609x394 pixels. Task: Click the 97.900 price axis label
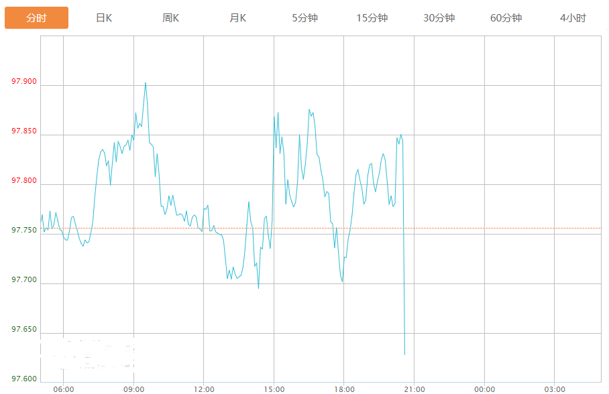pyautogui.click(x=24, y=82)
